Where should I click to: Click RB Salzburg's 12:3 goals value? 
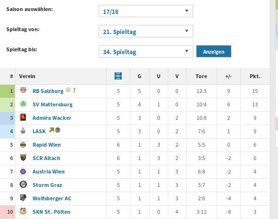[x=201, y=91]
